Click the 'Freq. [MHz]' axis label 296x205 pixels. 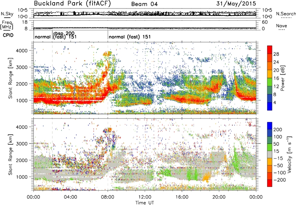7,25
